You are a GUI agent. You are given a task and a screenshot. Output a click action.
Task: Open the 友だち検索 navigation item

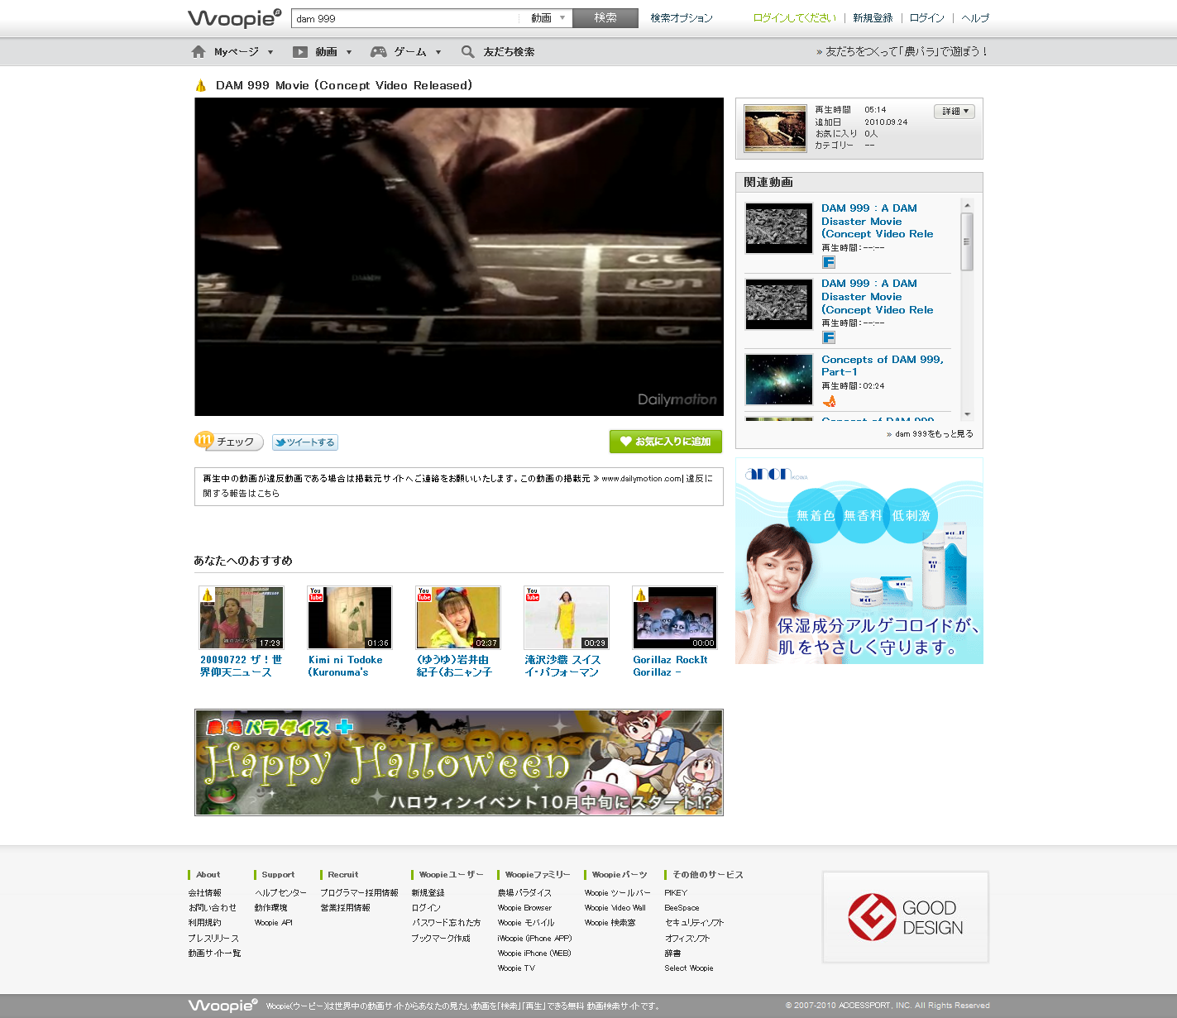(509, 52)
